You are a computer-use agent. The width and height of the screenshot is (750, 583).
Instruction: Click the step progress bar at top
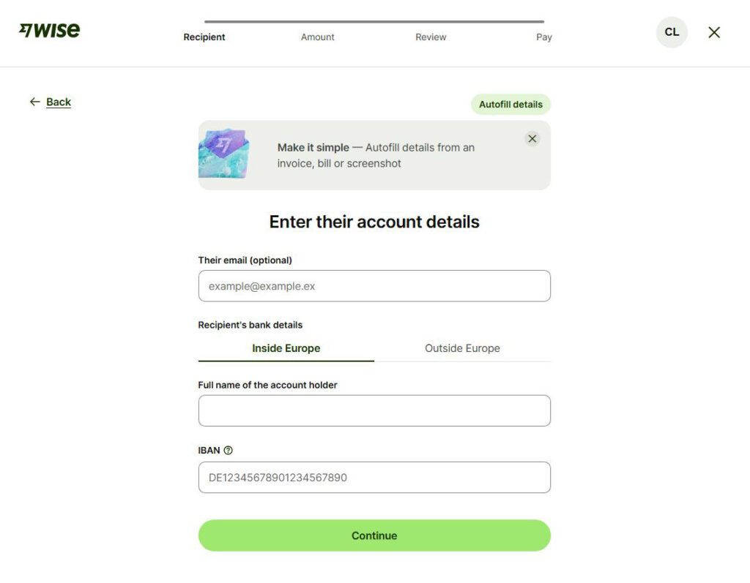pos(374,21)
